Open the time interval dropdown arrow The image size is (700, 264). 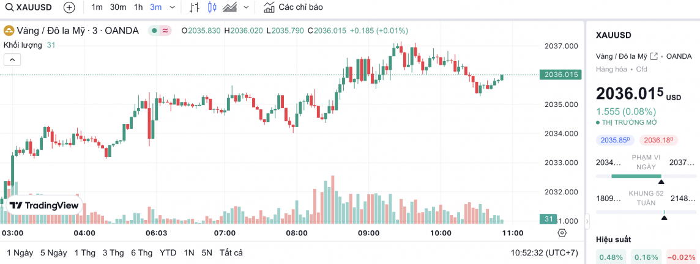(x=172, y=8)
